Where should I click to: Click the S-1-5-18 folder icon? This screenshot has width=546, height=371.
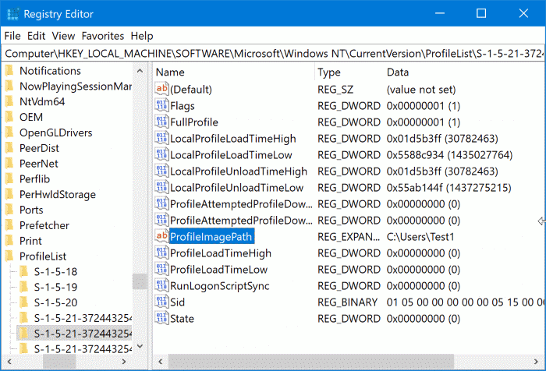pos(24,271)
